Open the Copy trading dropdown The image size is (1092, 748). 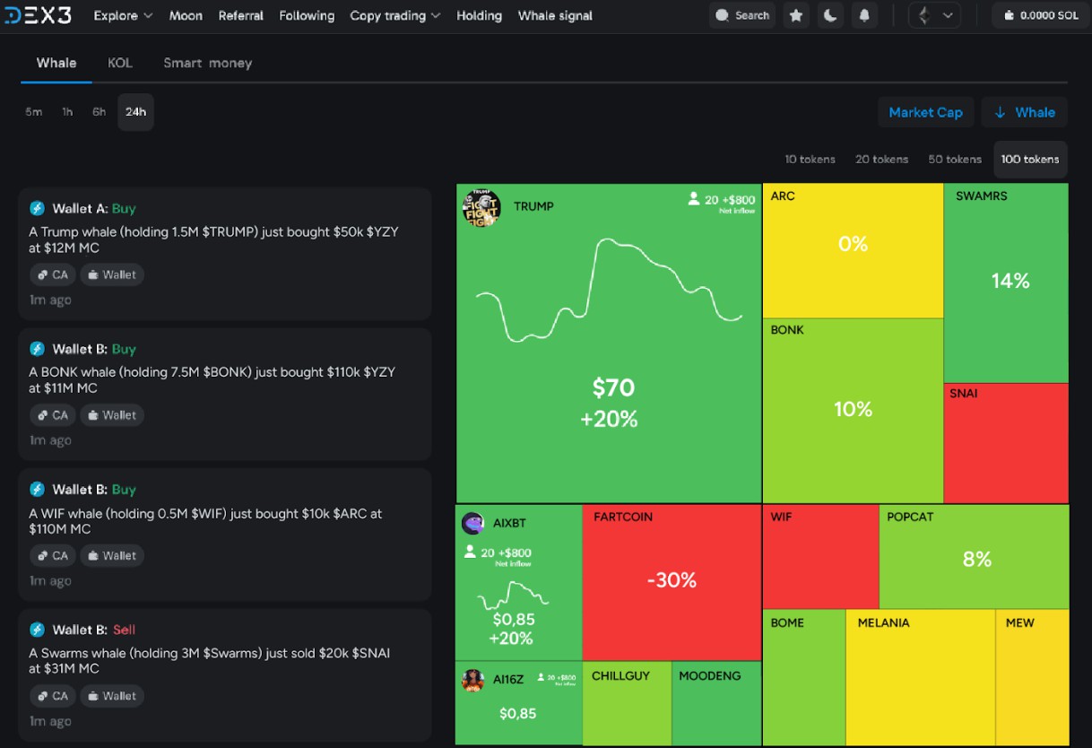(394, 15)
